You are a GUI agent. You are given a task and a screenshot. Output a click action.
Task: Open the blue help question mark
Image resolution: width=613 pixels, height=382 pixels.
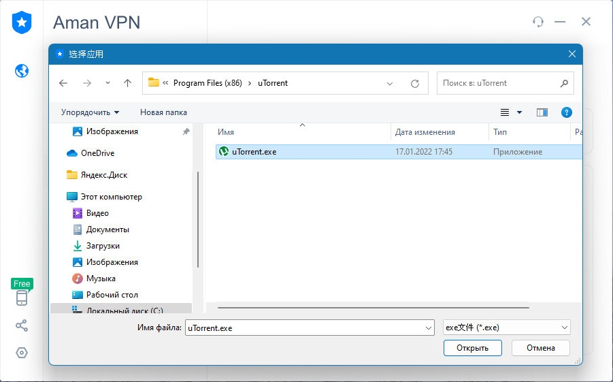point(567,112)
